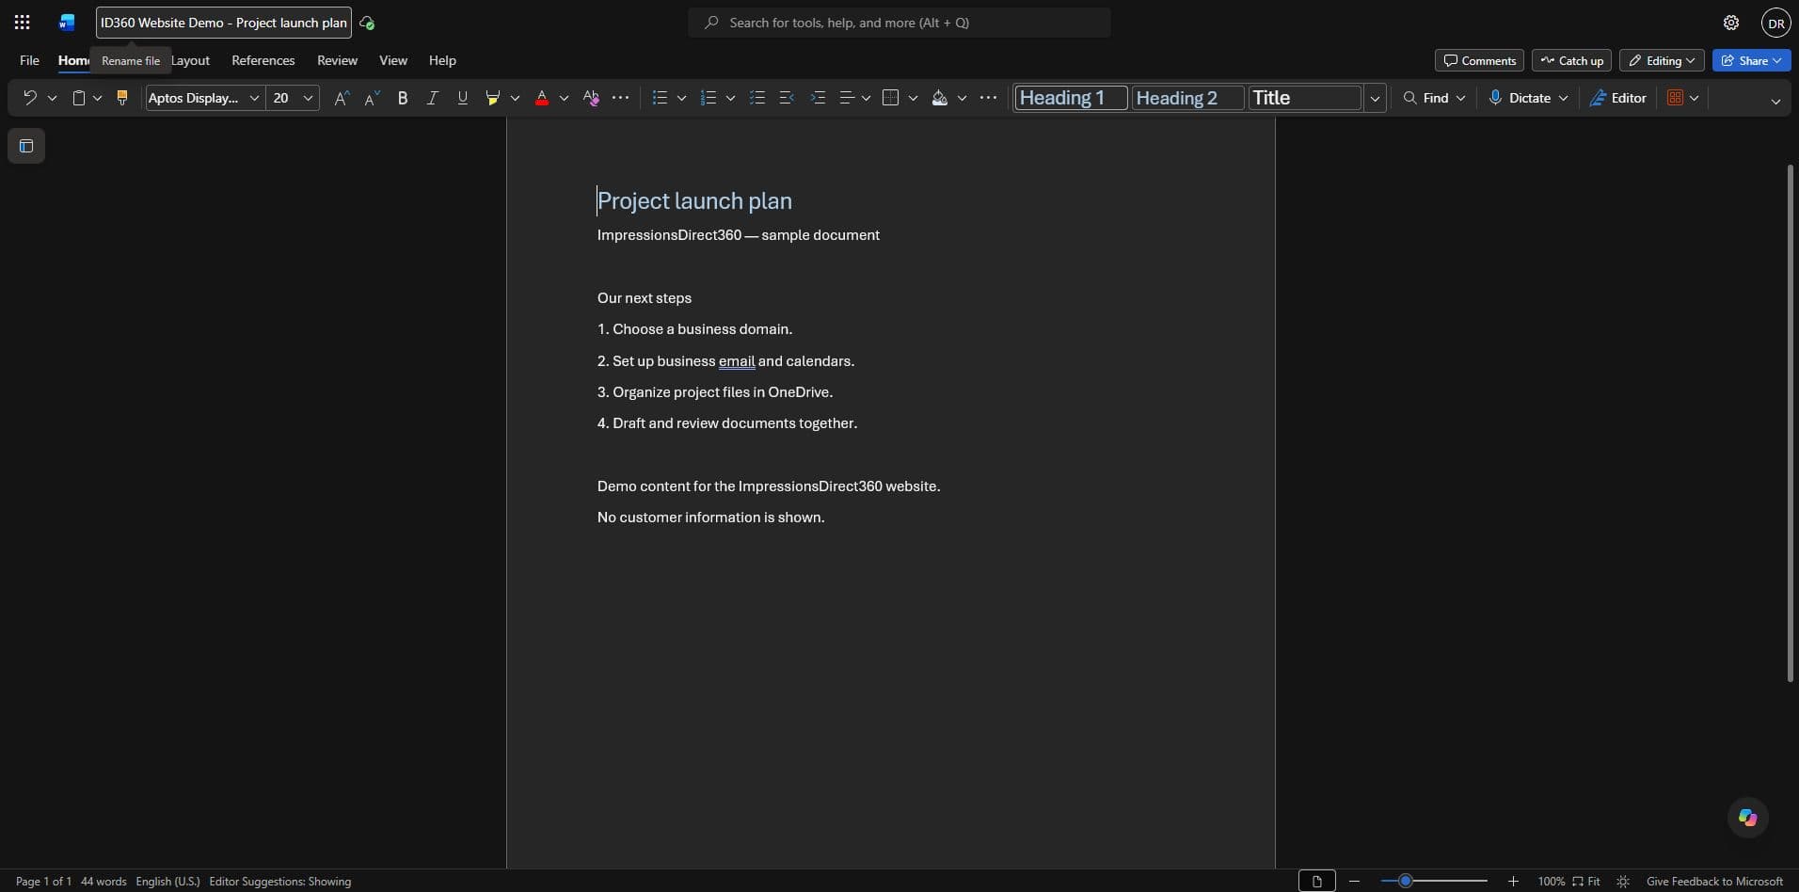The width and height of the screenshot is (1799, 892).
Task: Click the Undo arrow icon
Action: (29, 98)
